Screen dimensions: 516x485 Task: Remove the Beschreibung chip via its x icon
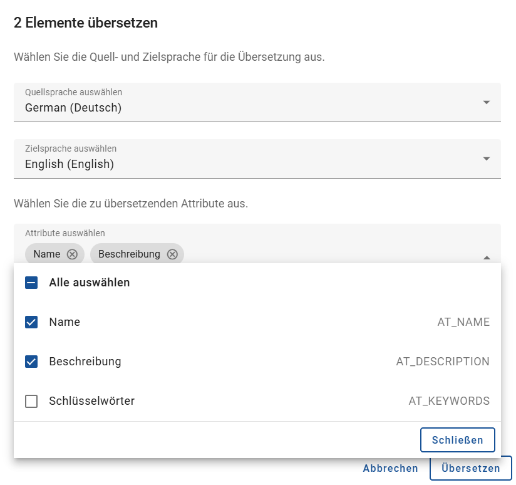pos(172,254)
